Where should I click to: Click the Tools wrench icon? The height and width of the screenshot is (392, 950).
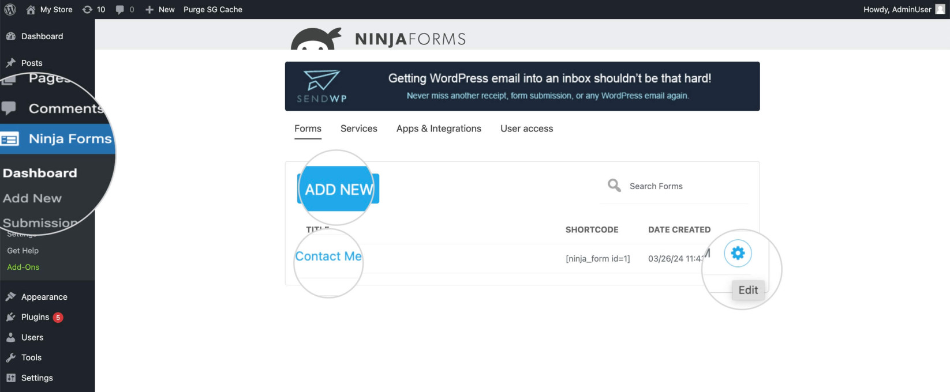pyautogui.click(x=10, y=357)
